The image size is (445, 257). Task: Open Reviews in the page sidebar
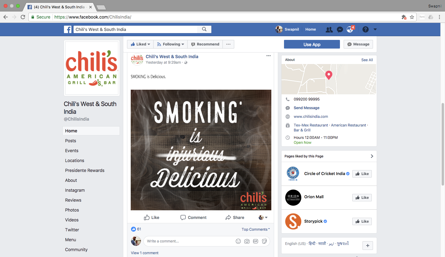73,200
